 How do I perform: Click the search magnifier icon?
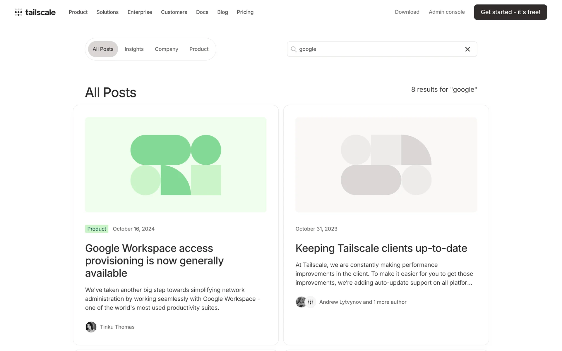point(294,49)
